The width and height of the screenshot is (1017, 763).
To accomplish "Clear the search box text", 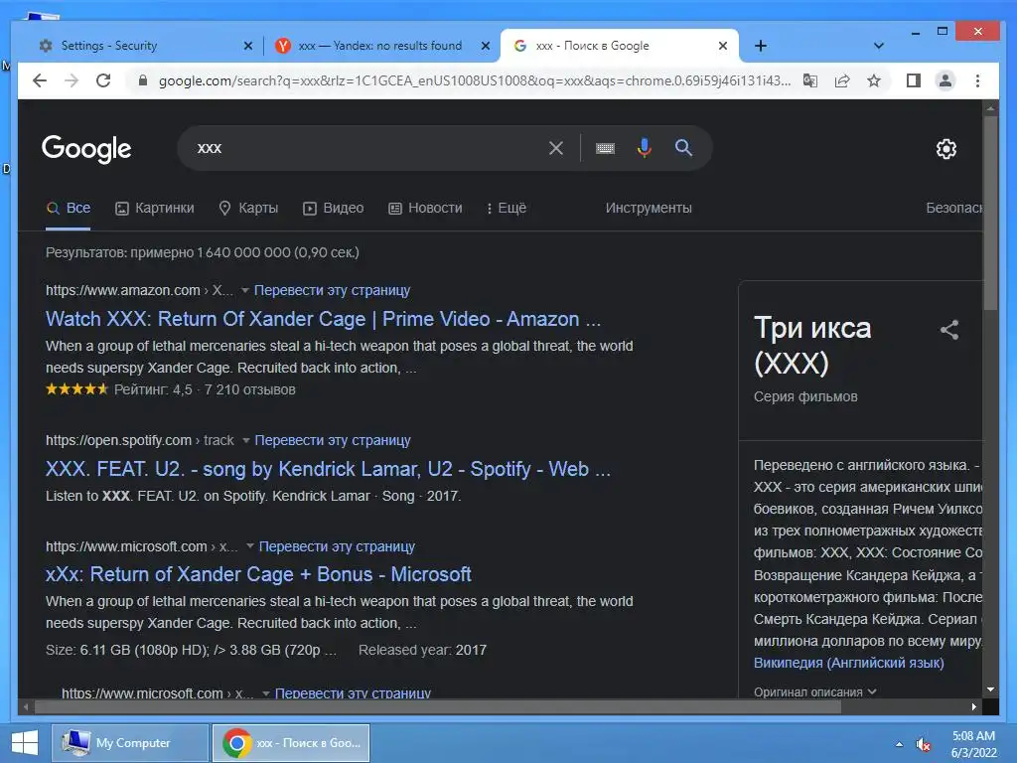I will point(556,148).
